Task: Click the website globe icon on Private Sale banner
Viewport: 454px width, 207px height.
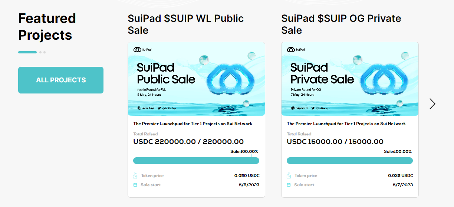Action: [293, 108]
